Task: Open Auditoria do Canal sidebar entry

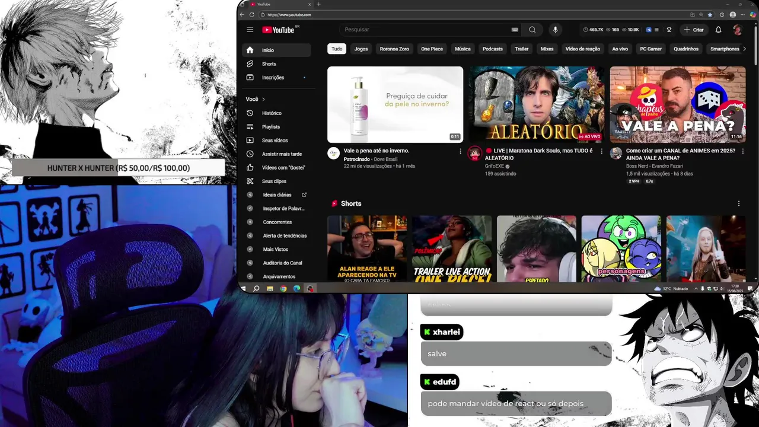Action: coord(276,263)
